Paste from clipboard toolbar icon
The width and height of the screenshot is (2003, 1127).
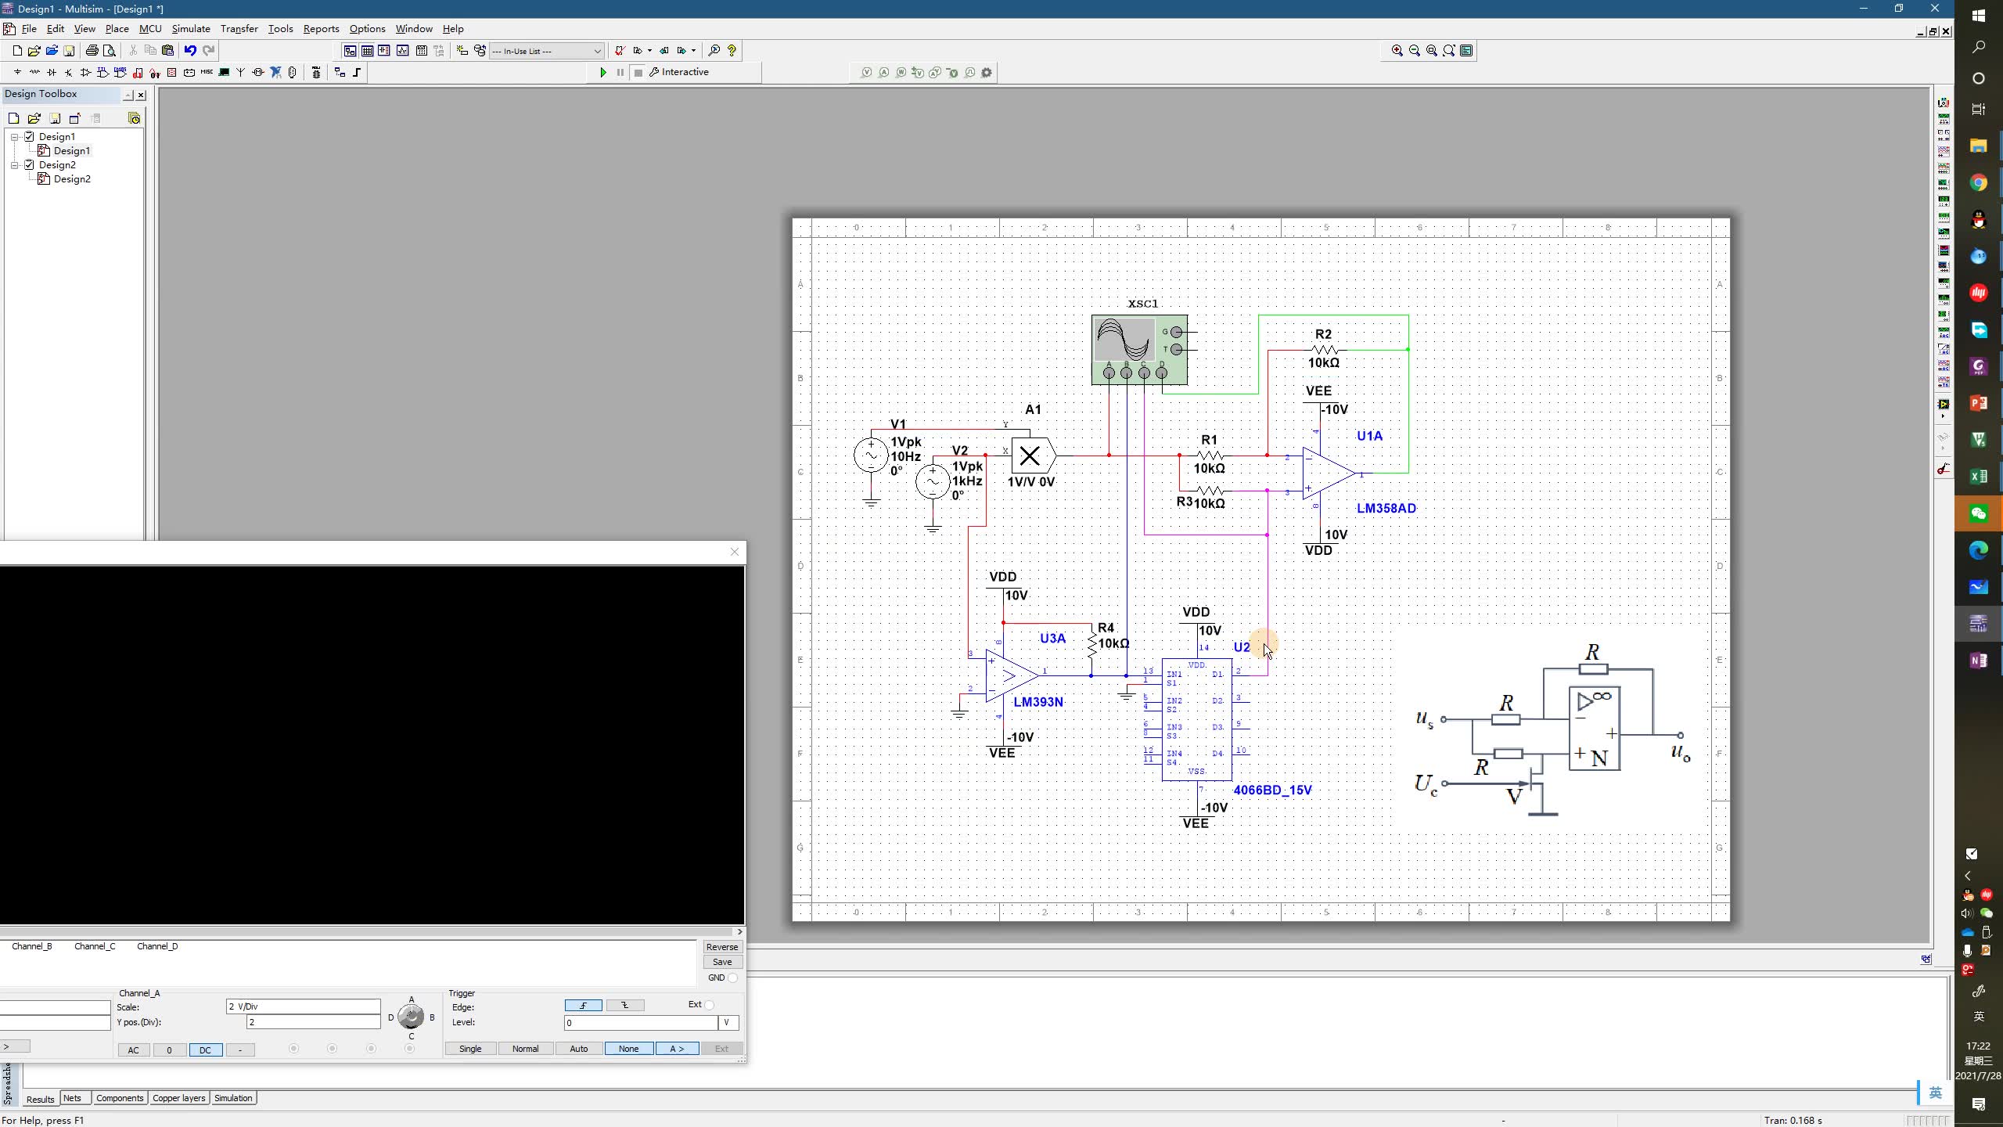tap(167, 51)
